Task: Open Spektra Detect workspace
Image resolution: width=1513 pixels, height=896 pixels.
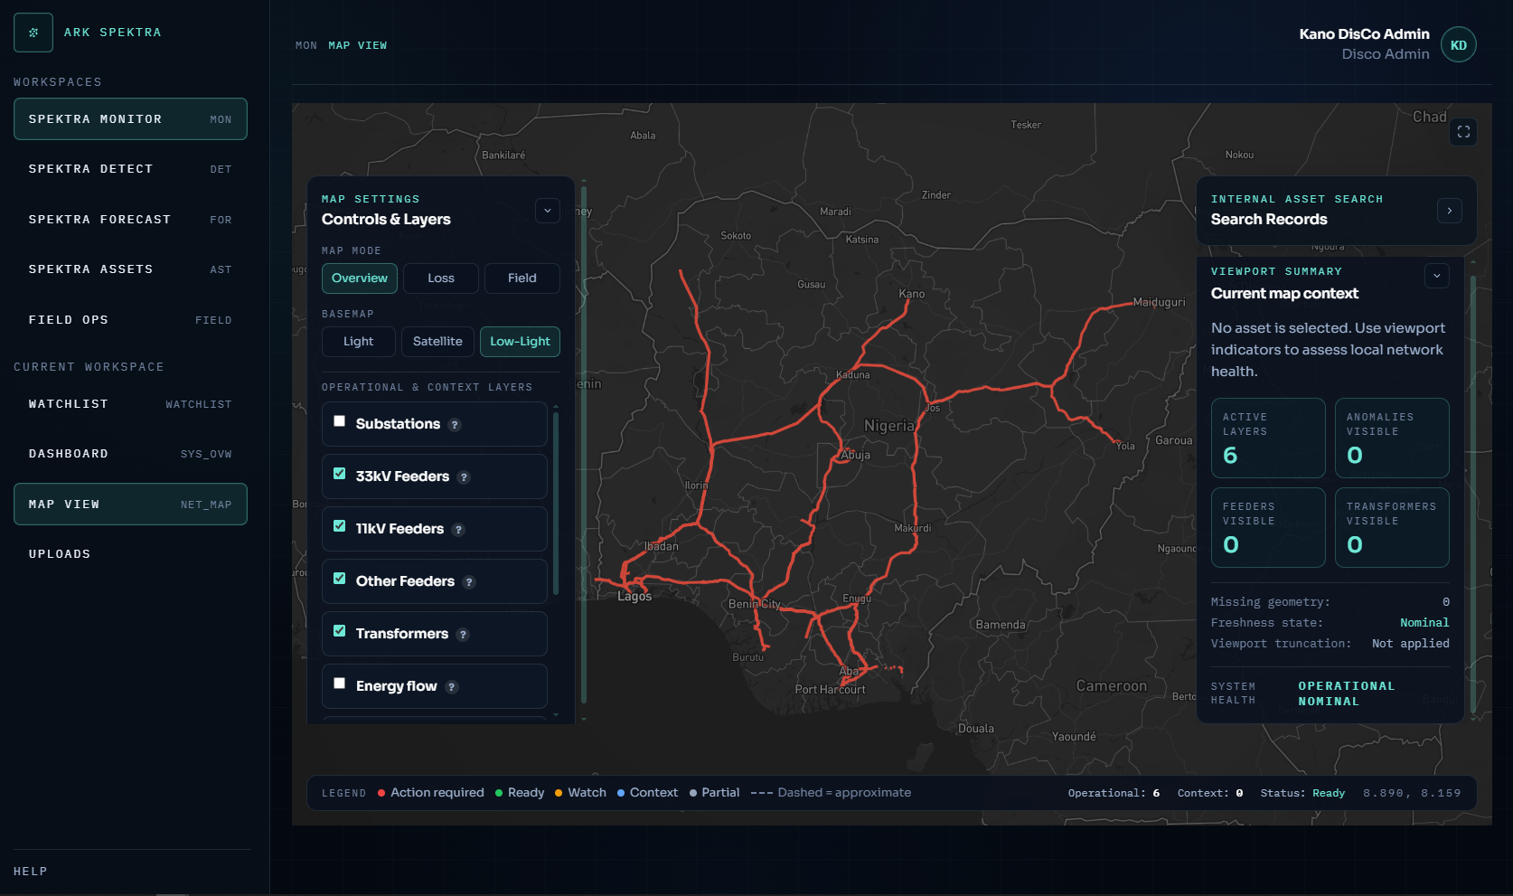Action: point(130,169)
